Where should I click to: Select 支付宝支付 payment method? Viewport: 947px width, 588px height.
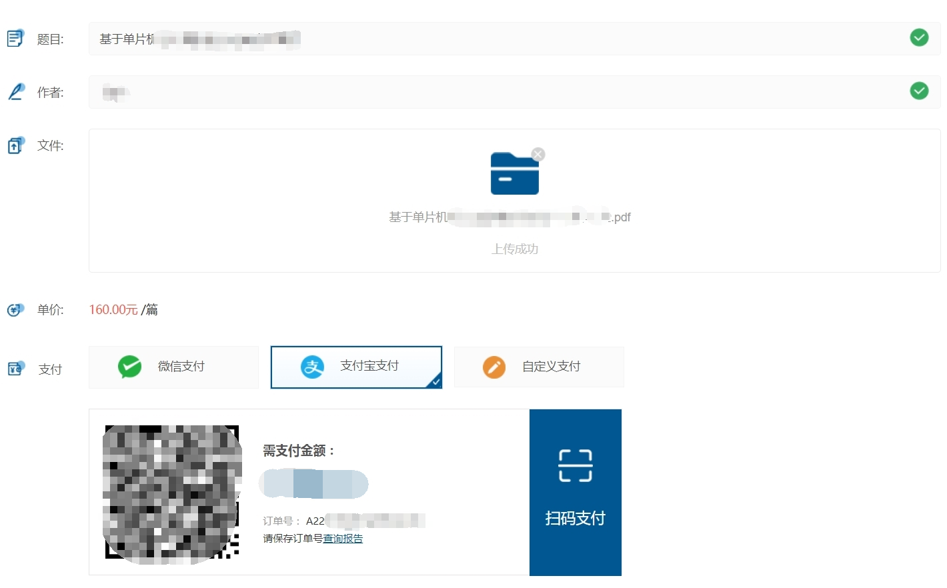tap(356, 367)
